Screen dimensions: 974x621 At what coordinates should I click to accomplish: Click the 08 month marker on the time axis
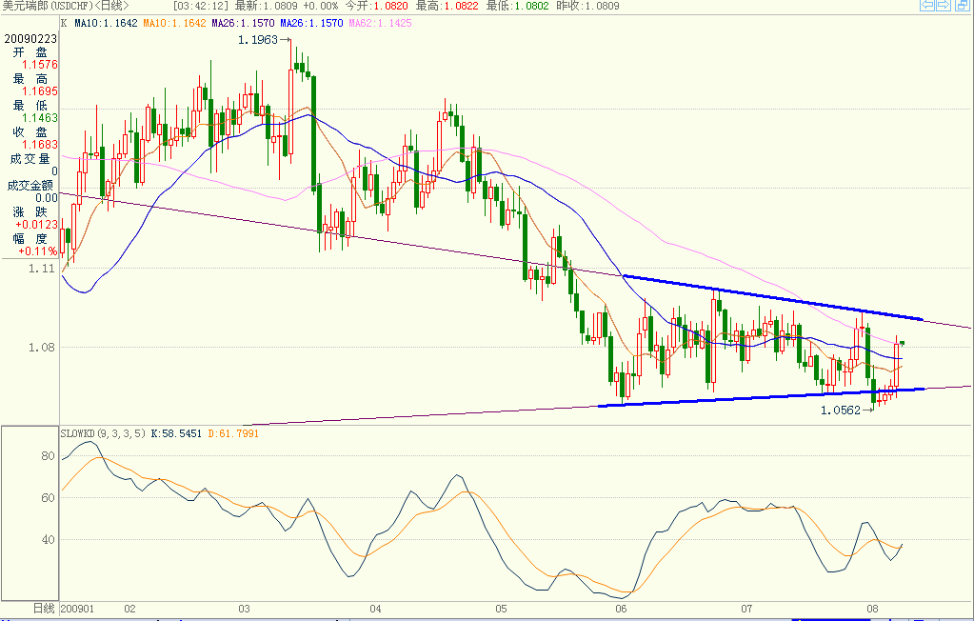point(873,609)
